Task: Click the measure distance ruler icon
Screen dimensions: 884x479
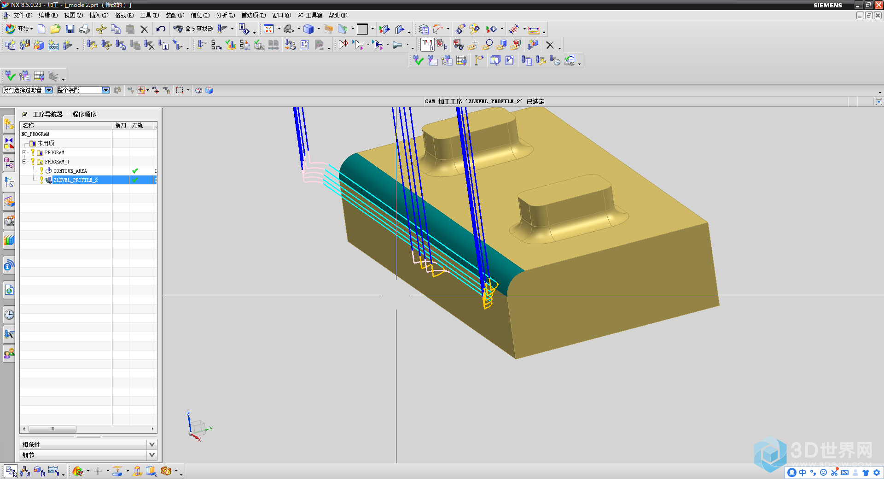Action: (534, 30)
